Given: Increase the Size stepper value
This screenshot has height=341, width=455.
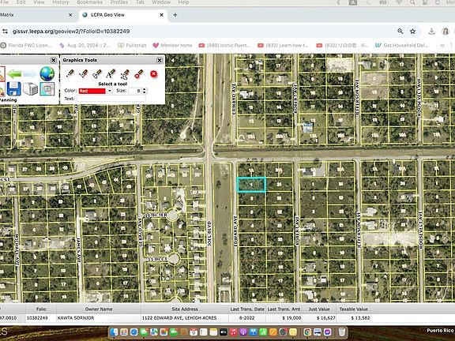Looking at the screenshot, I should [x=145, y=89].
